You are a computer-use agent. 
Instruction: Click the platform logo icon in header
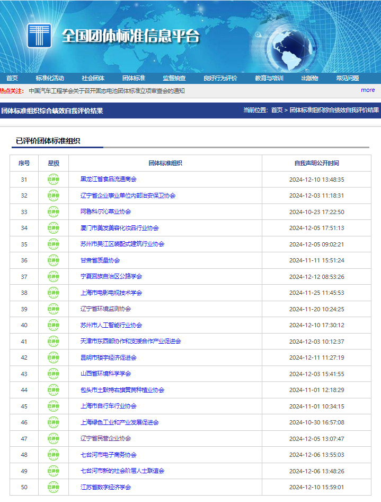39,36
